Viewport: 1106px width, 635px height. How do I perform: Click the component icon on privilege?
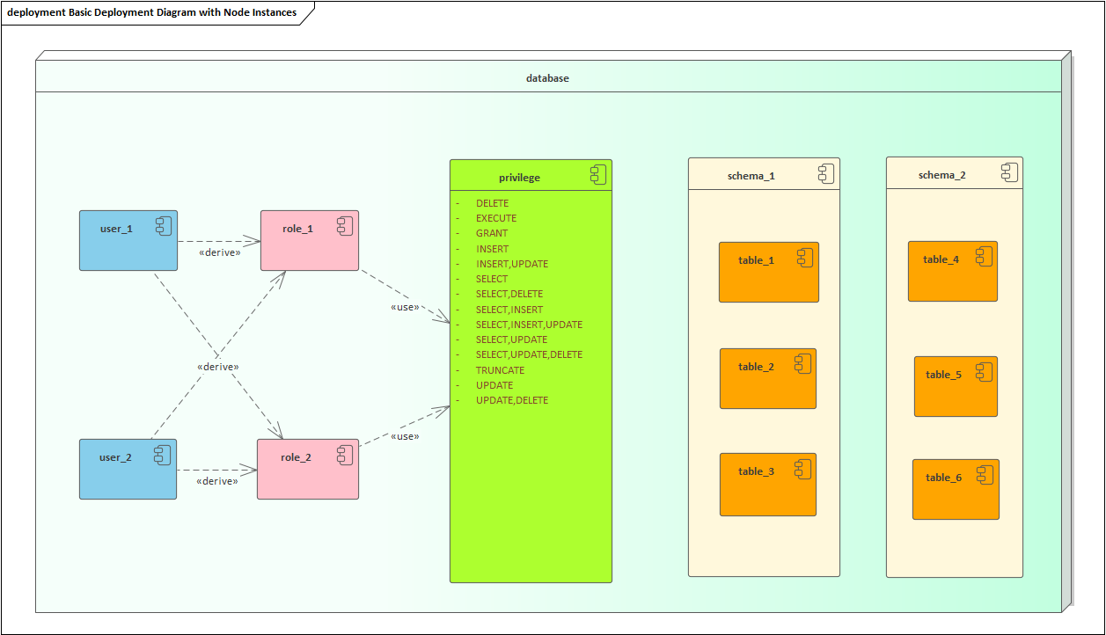(598, 174)
